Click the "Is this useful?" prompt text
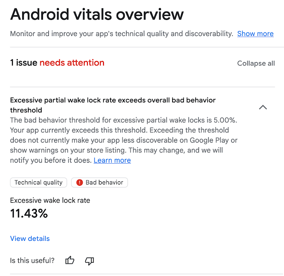The width and height of the screenshot is (284, 276). pos(32,260)
